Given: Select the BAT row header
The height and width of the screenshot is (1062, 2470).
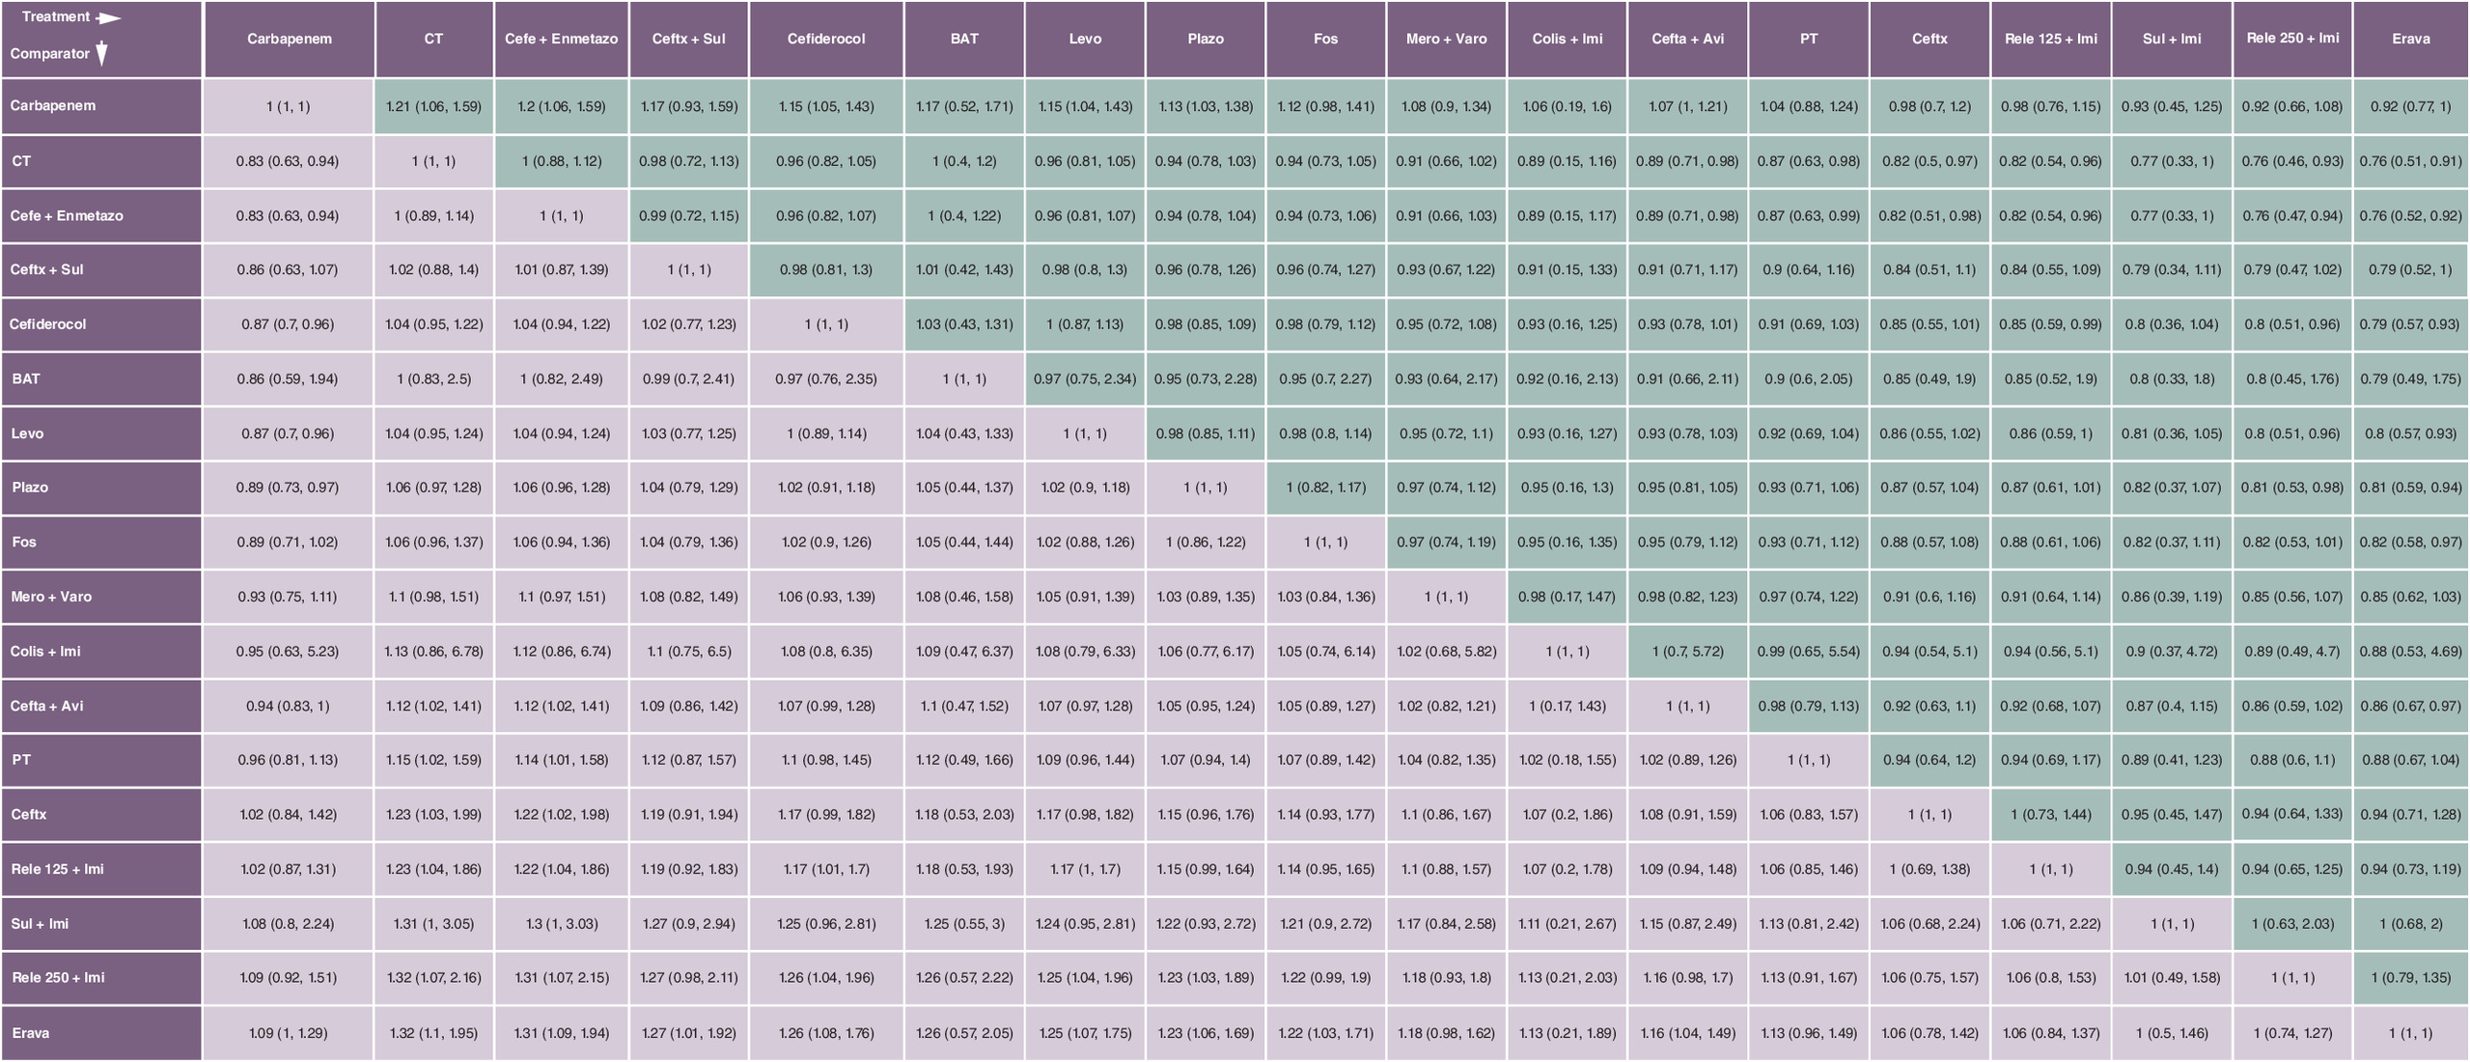Looking at the screenshot, I should 101,379.
